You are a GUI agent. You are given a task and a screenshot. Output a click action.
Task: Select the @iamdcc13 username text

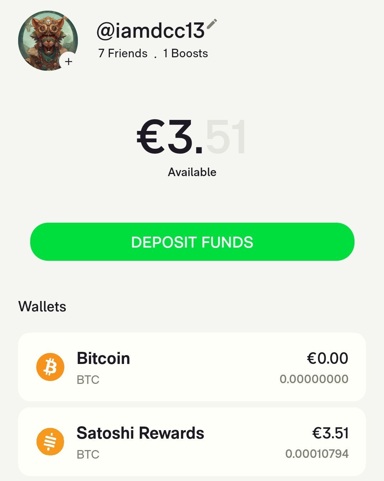(150, 31)
